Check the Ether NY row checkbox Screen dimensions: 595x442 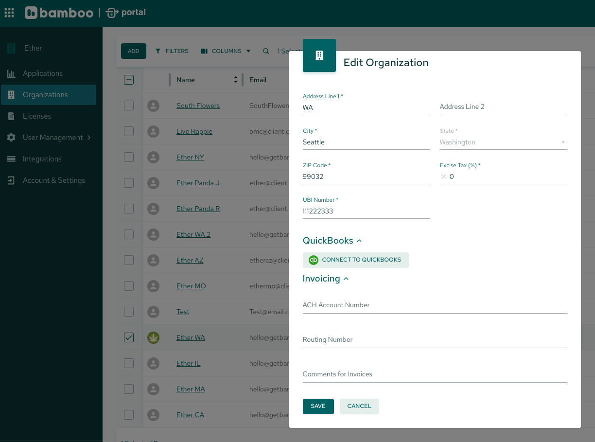(129, 157)
